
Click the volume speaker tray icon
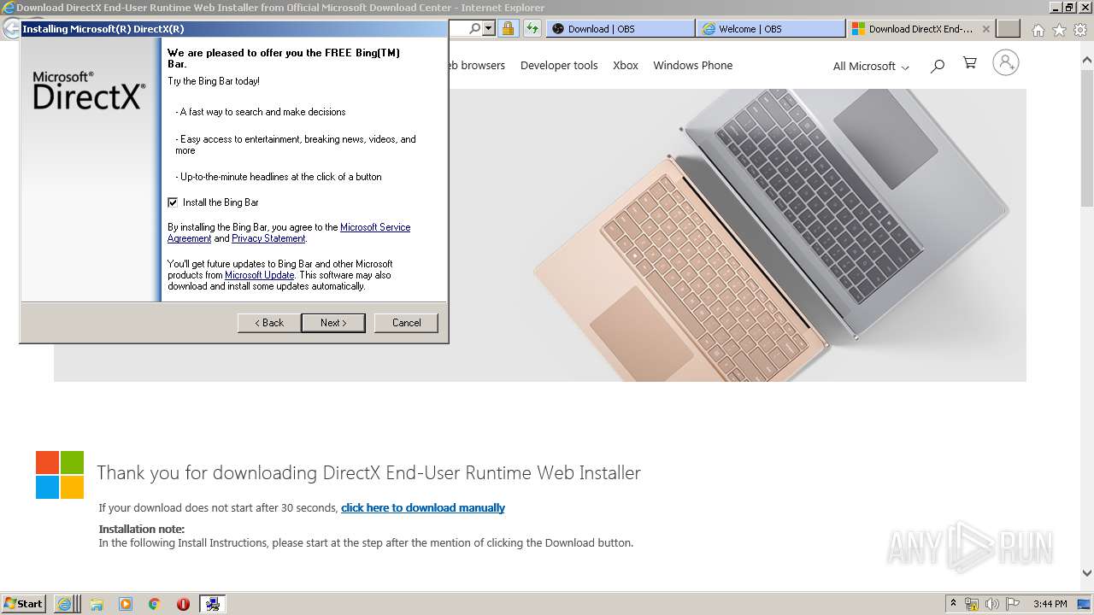(992, 604)
